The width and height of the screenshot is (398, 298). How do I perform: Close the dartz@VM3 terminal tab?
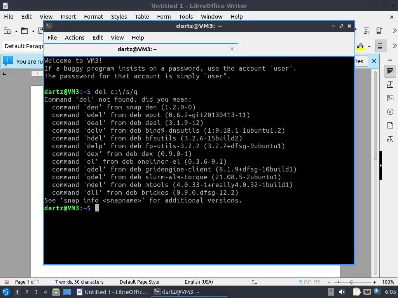tap(232, 49)
